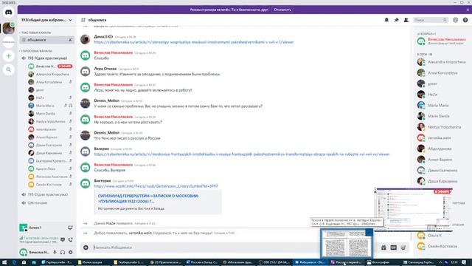Show hidden system tray icons chevron
Screen dimensions: 472x266
point(440,262)
